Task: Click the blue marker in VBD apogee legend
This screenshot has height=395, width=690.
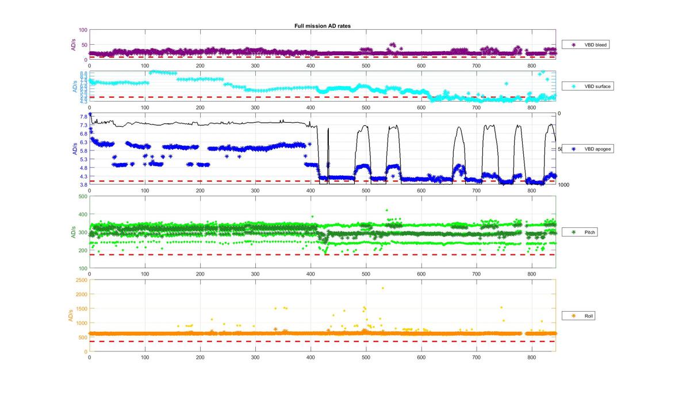Action: click(573, 149)
